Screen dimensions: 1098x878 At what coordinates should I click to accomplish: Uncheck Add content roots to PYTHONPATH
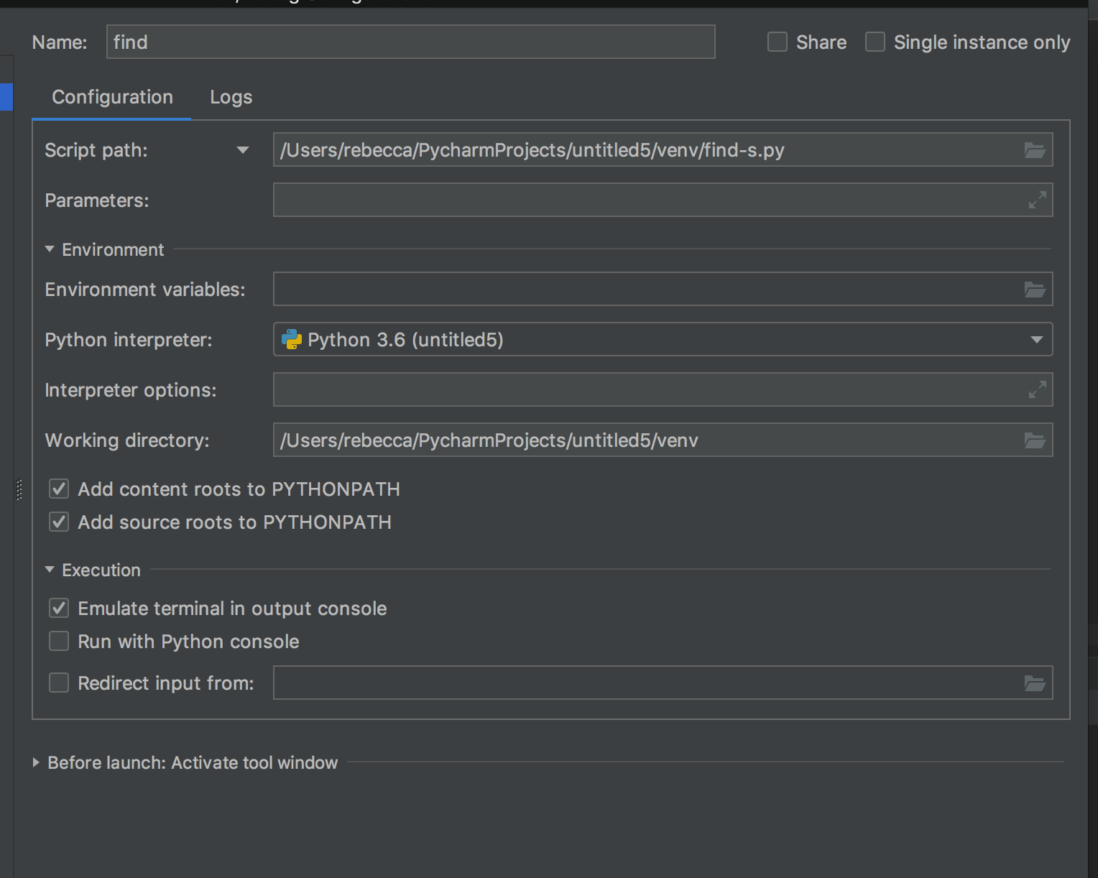tap(59, 489)
